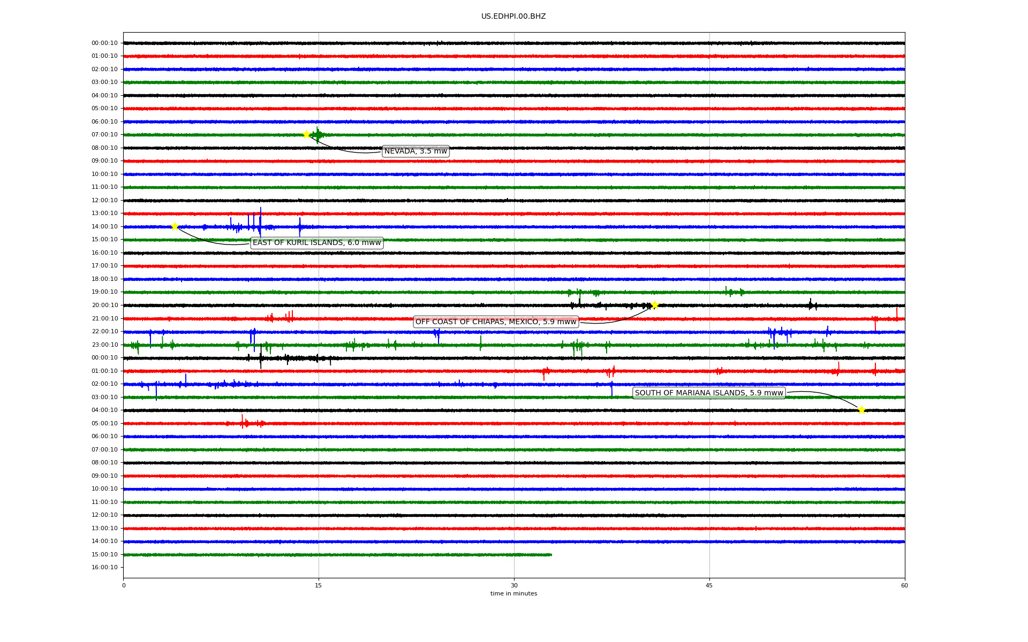Image resolution: width=1028 pixels, height=642 pixels.
Task: Select the yellow star for the Chiapas event
Action: tap(654, 305)
